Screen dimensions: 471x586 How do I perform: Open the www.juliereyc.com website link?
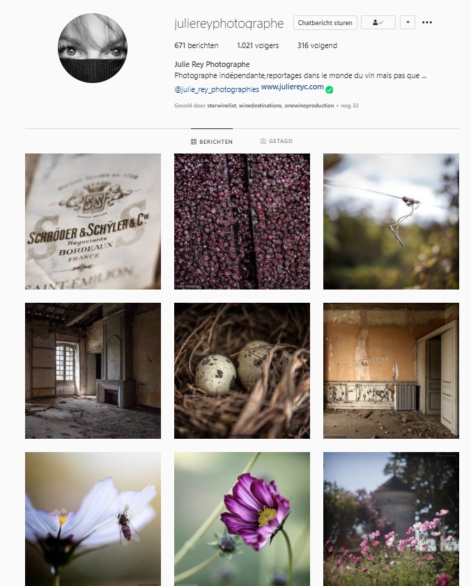tap(292, 87)
